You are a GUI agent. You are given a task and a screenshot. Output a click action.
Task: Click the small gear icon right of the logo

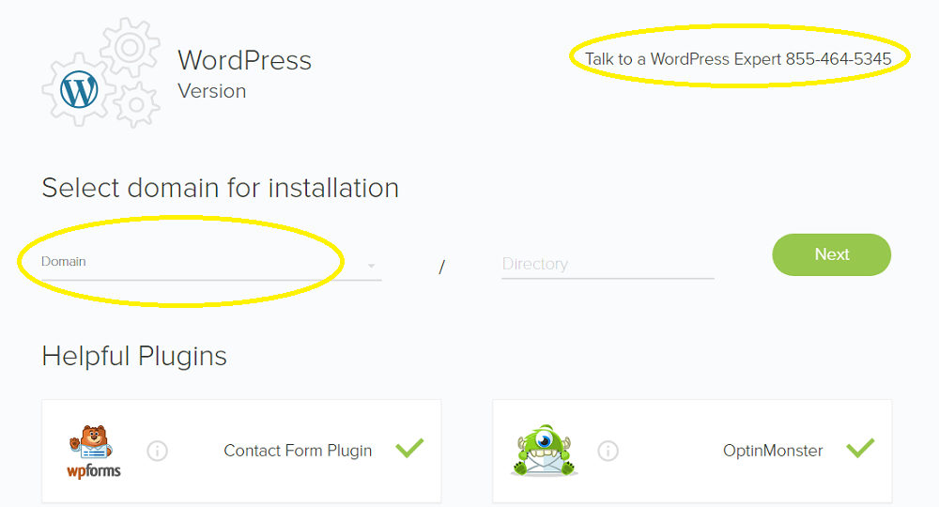pos(136,105)
